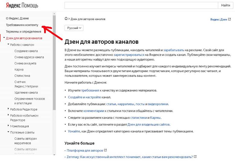The image size is (235, 161).
Task: Click the home icon in the breadcrumb
Action: (x=66, y=19)
